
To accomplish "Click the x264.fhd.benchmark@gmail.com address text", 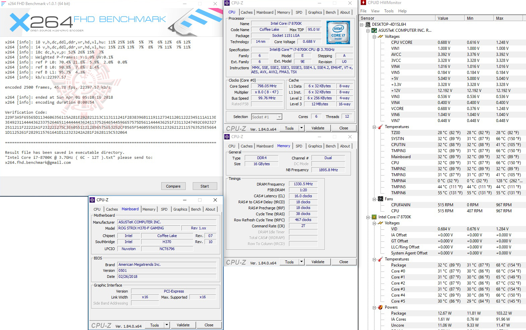I will [x=38, y=162].
